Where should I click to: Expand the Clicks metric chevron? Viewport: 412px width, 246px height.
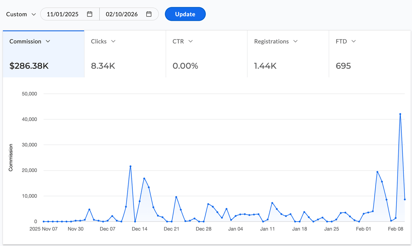click(x=113, y=41)
